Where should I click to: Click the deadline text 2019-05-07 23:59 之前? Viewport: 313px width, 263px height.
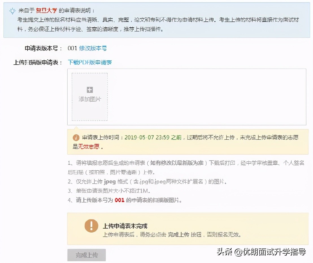[x=153, y=137]
